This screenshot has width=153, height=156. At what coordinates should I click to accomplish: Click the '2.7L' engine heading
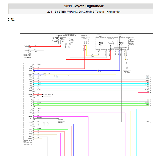click(x=11, y=19)
